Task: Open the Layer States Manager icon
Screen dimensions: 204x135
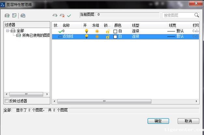Action: pos(23,16)
